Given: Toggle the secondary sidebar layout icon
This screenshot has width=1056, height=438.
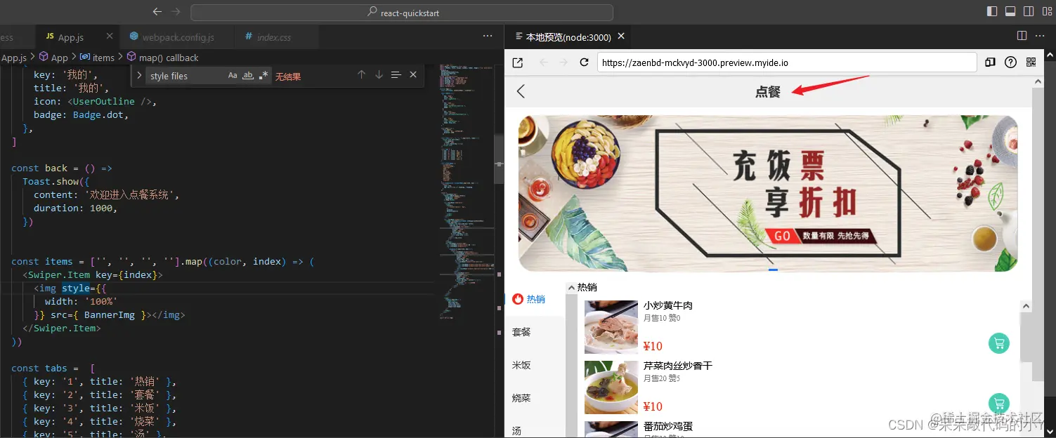Looking at the screenshot, I should pyautogui.click(x=1029, y=11).
